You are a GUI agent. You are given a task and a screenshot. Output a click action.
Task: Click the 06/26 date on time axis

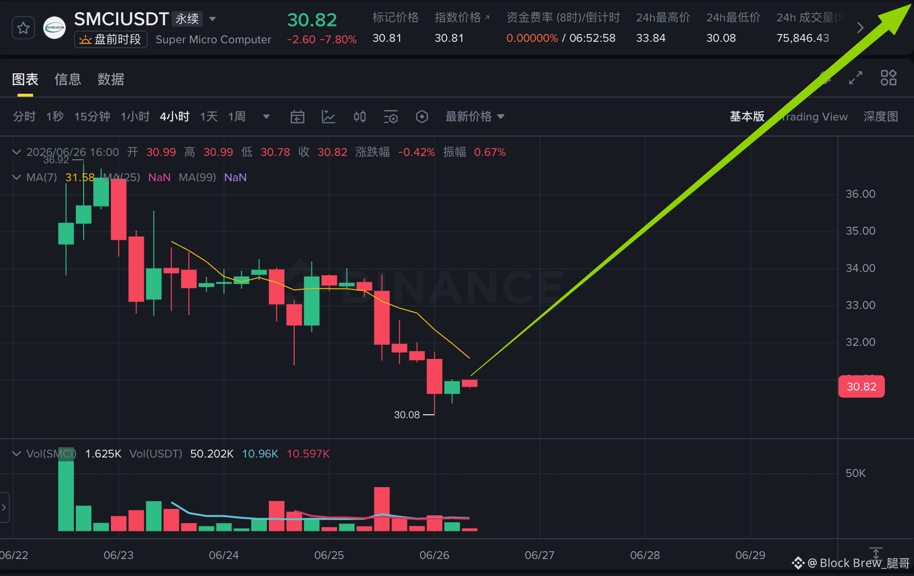435,555
